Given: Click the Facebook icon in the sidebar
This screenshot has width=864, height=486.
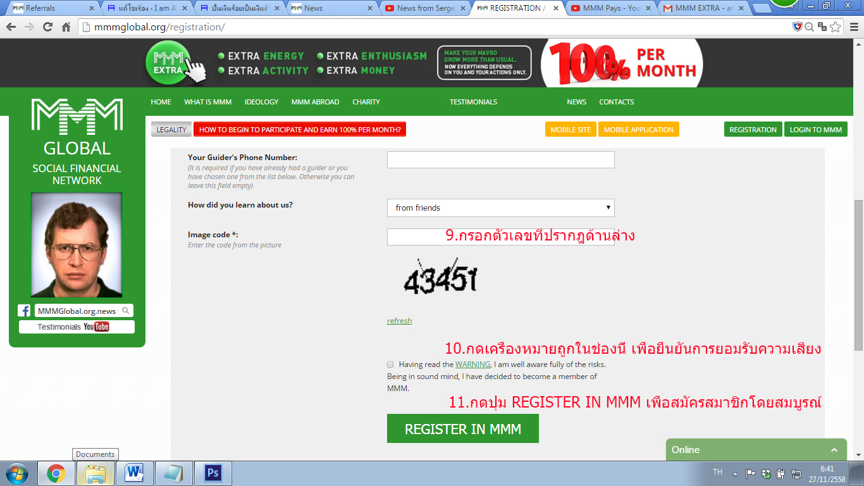Looking at the screenshot, I should [x=24, y=311].
